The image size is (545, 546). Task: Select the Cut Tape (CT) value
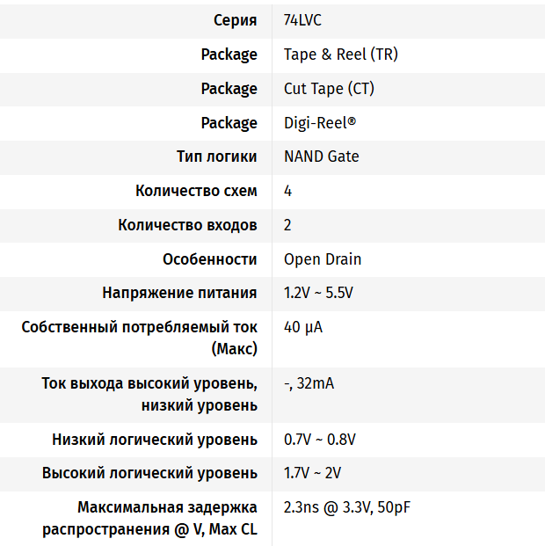coord(330,89)
